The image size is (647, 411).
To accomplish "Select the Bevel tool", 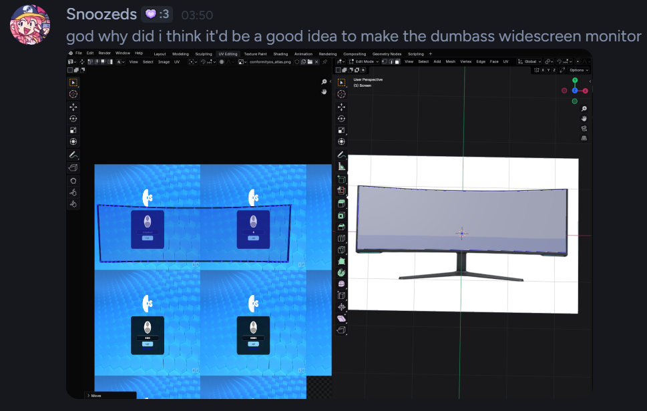I will [x=341, y=227].
